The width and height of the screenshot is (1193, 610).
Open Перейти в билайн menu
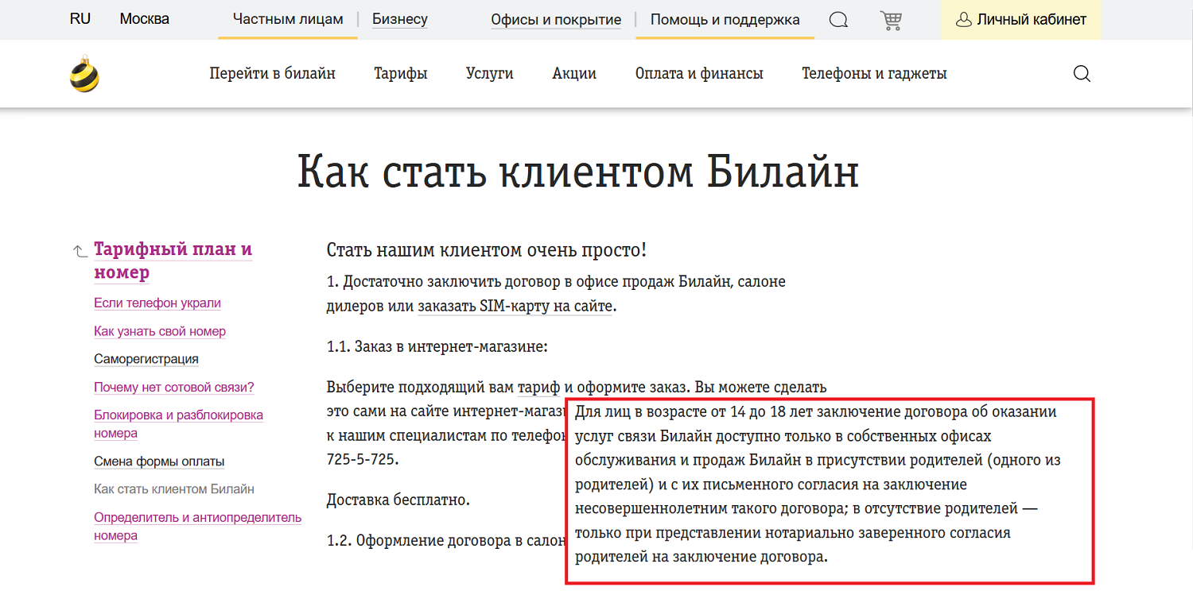(273, 74)
